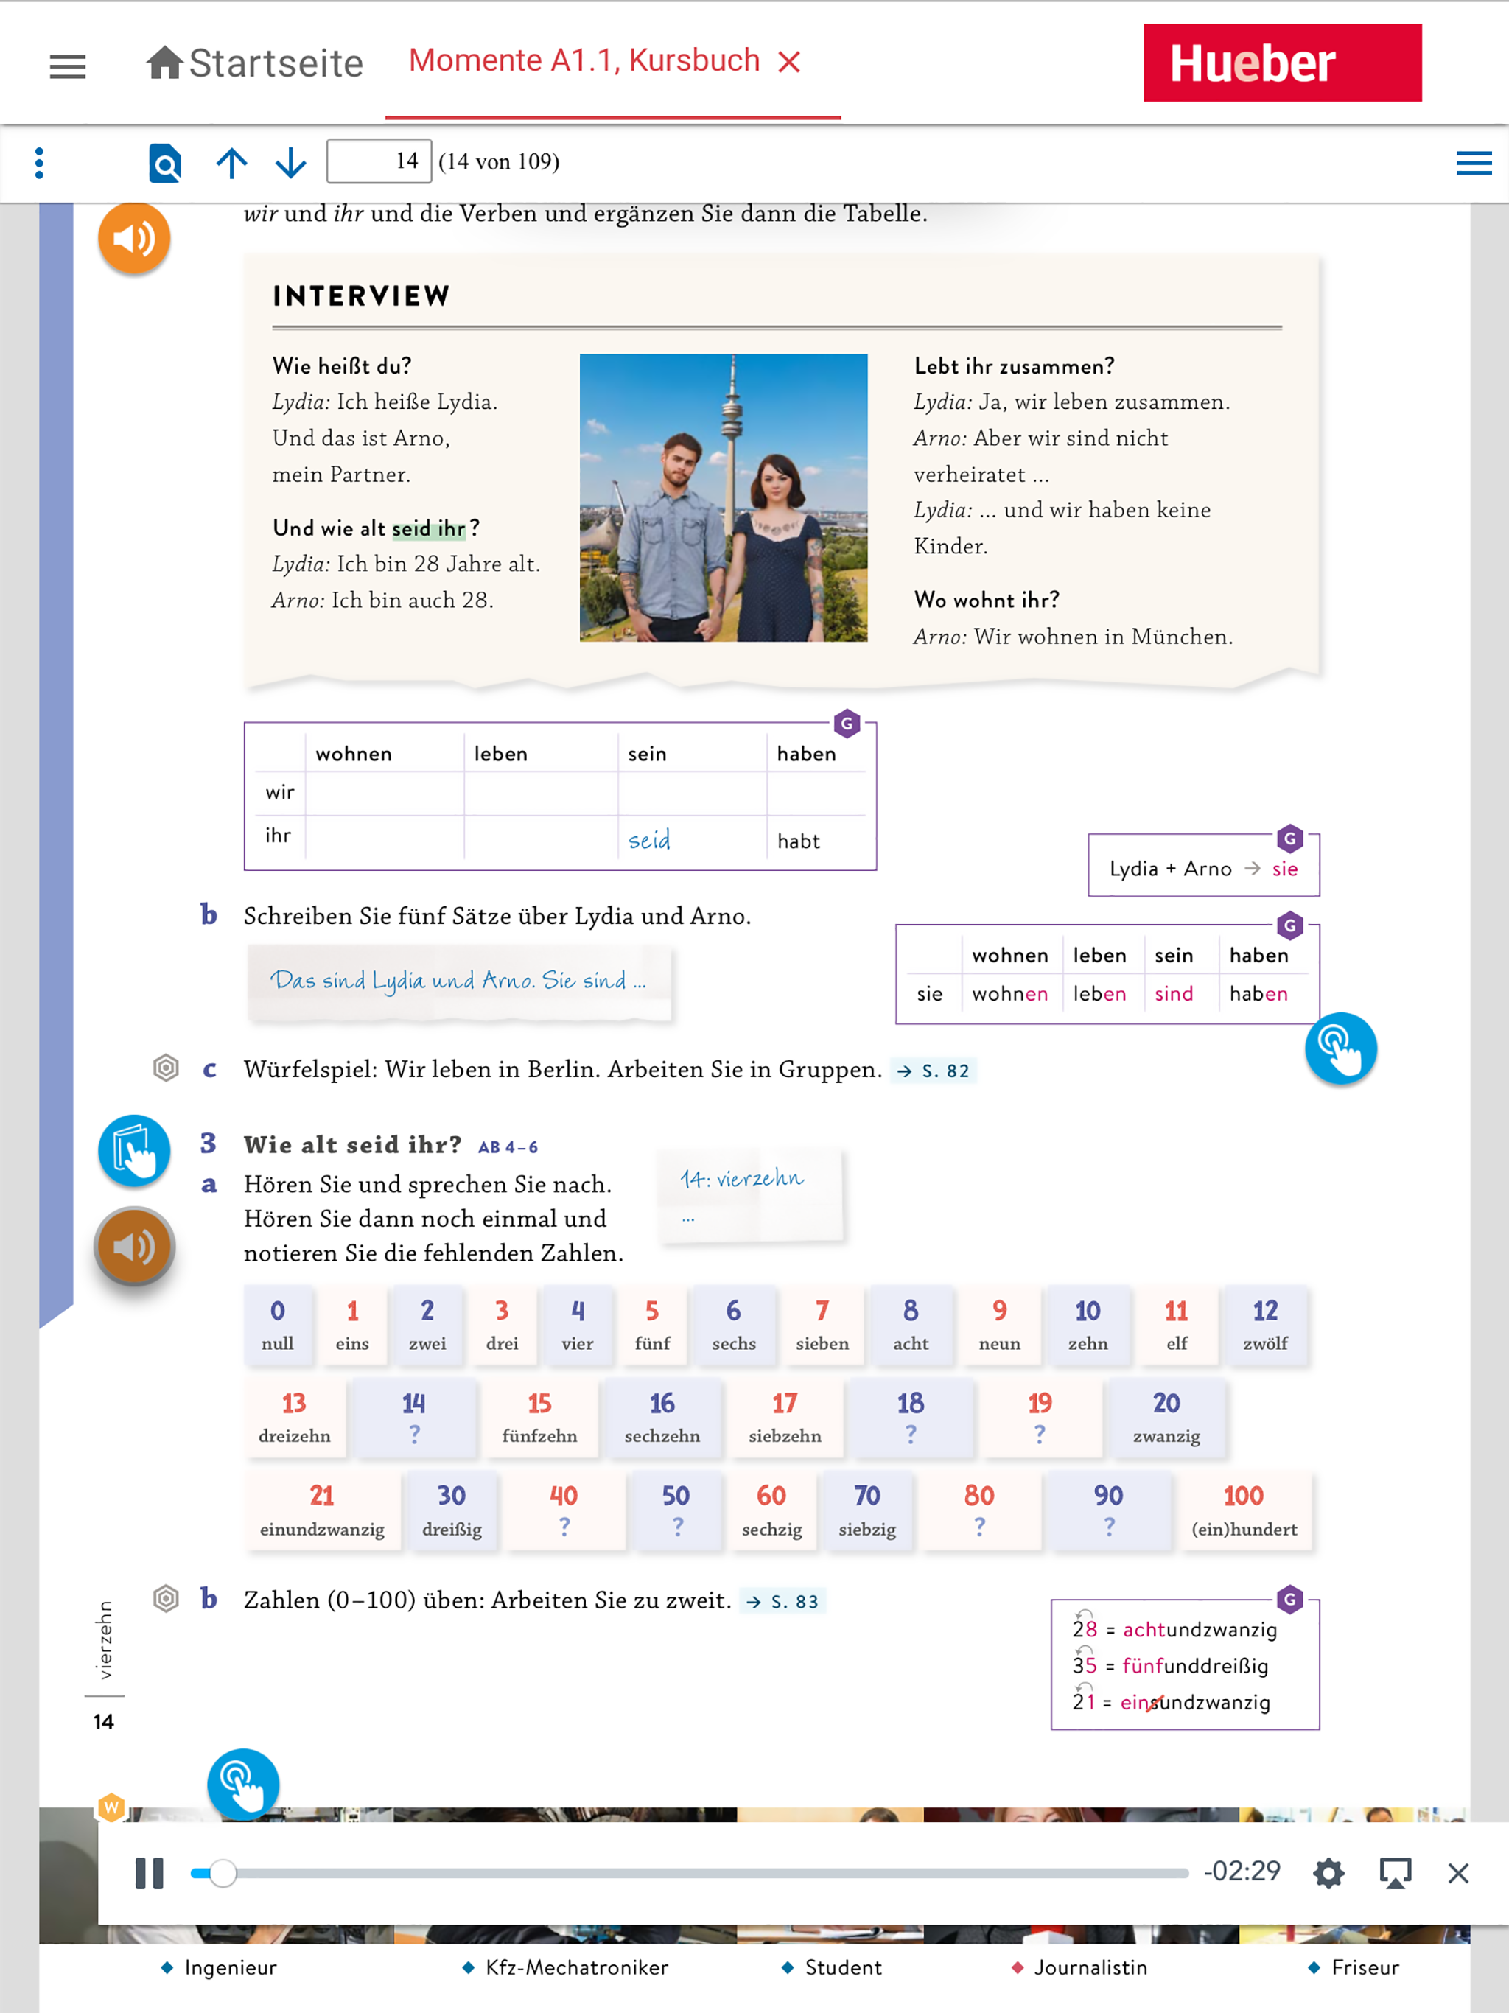
Task: Open the G badge on the achtundzwanzig box
Action: point(1289,1599)
